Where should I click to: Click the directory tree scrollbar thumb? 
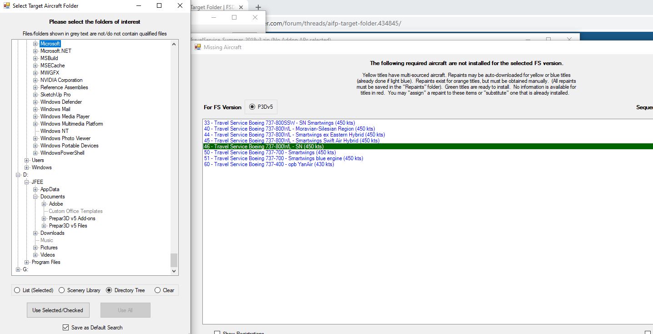174,260
